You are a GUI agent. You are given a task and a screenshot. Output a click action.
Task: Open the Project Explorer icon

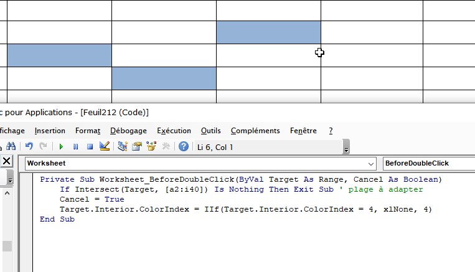122,147
